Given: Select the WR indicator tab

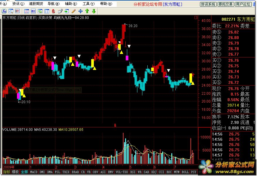Looking at the screenshot, I should [x=140, y=172].
